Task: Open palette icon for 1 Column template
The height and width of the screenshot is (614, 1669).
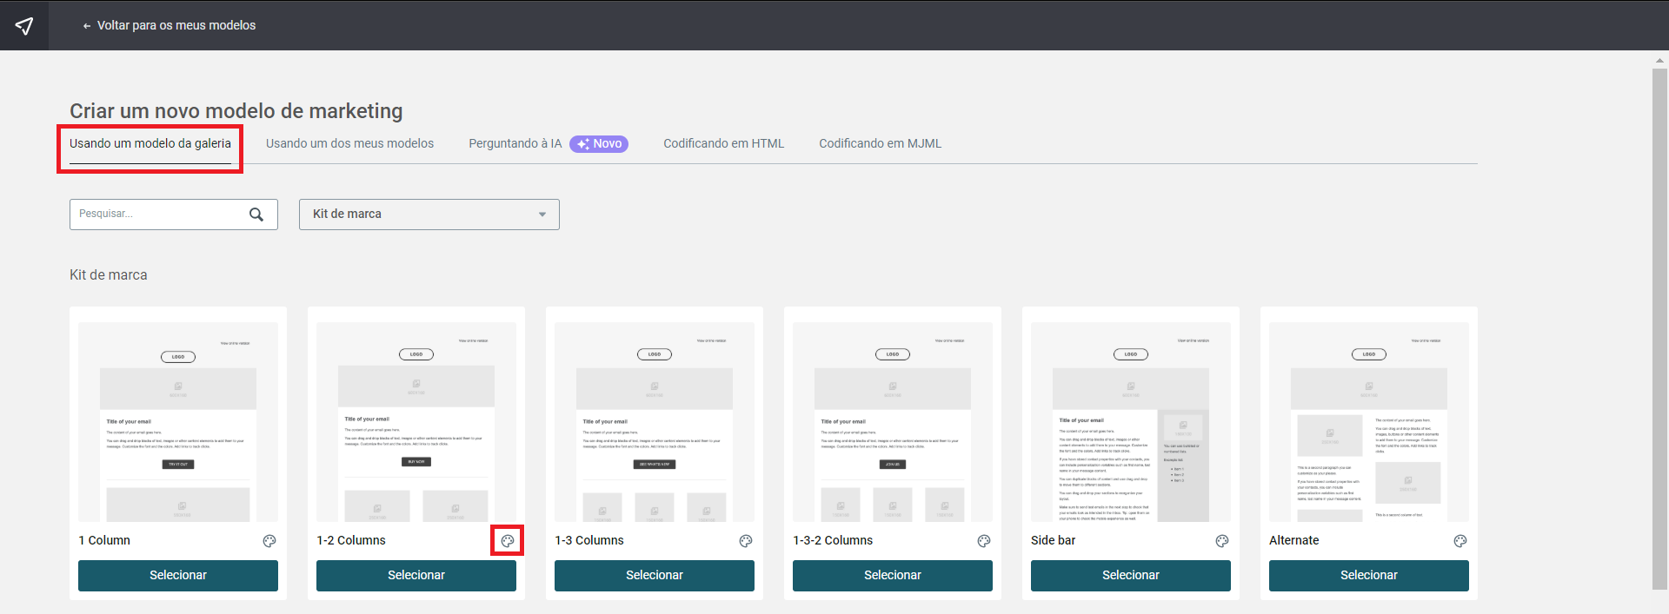Action: [269, 541]
